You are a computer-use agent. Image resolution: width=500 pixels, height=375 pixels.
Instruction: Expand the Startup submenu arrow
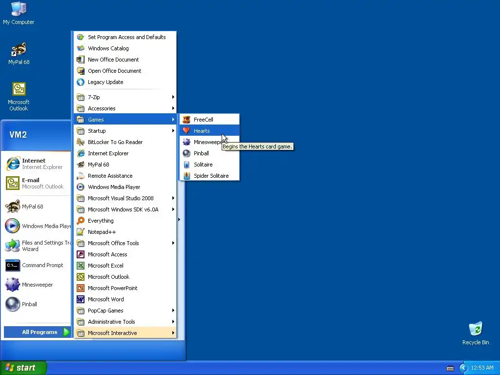173,131
